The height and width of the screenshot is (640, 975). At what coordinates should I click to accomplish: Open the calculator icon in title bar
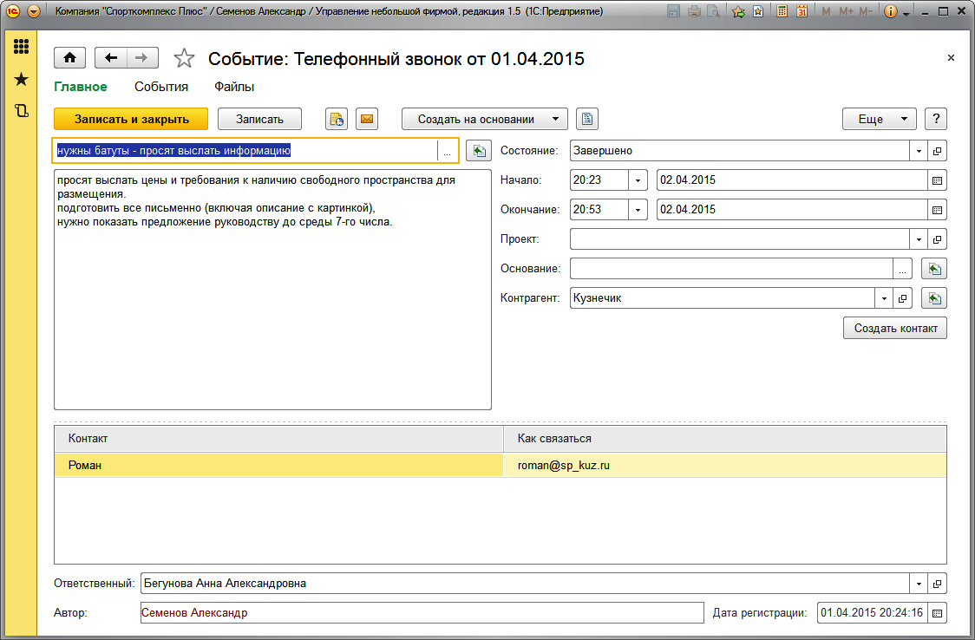(782, 12)
